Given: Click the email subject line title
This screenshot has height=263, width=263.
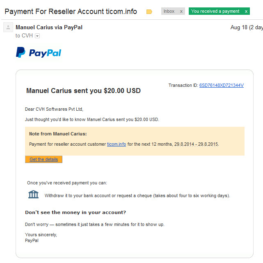Looking at the screenshot, I should [71, 12].
